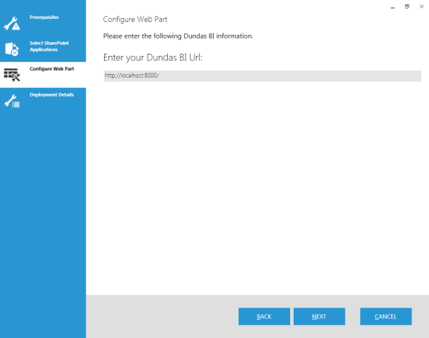
Task: Select the Configure Web Part step label
Action: coord(52,68)
